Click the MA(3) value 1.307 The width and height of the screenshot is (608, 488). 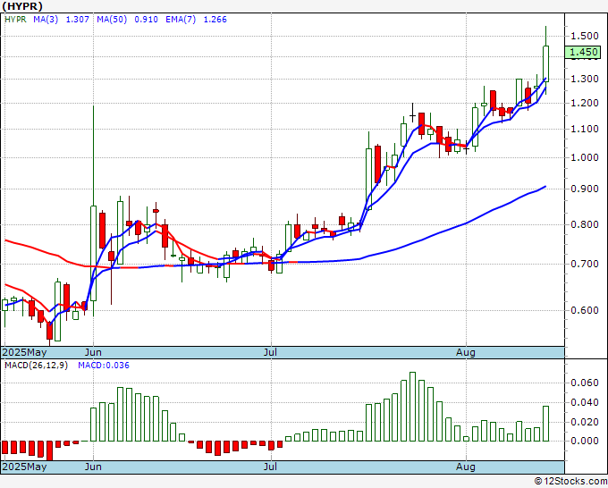click(78, 20)
